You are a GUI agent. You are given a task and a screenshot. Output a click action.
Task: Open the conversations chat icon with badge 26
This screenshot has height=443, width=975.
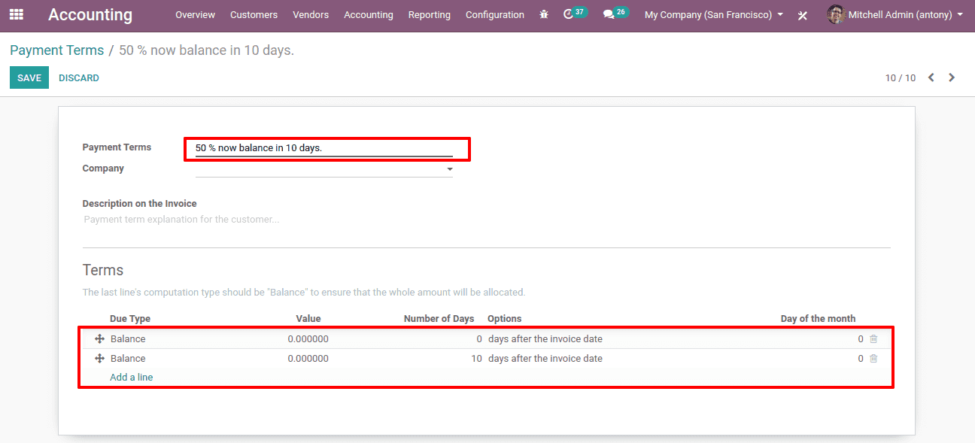tap(615, 14)
